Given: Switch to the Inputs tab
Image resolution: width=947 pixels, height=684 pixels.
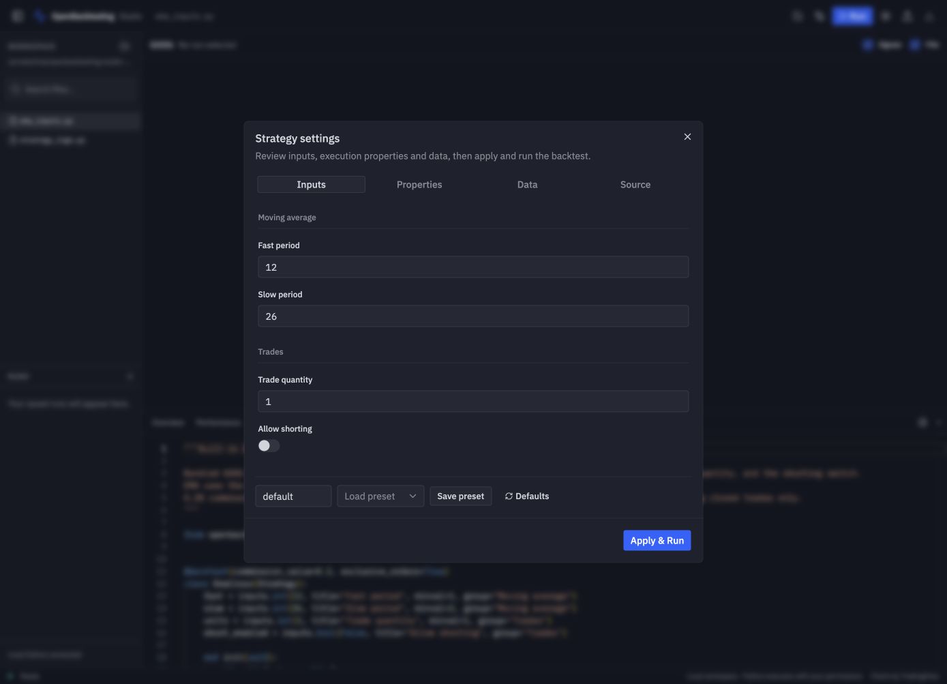Looking at the screenshot, I should coord(311,185).
